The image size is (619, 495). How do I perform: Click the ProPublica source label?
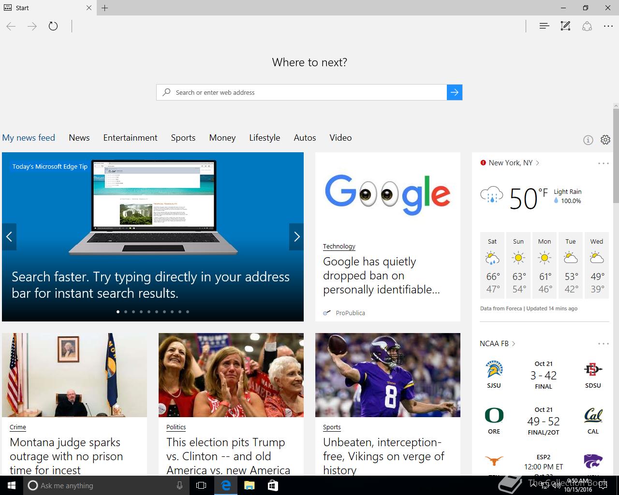coord(351,313)
